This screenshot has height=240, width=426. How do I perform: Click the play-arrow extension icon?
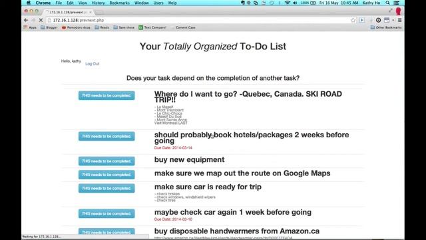point(362,20)
